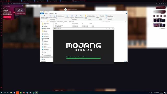This screenshot has height=94, width=167.
Task: Click the Rename icon in Explorer ribbon
Action: coord(81,16)
